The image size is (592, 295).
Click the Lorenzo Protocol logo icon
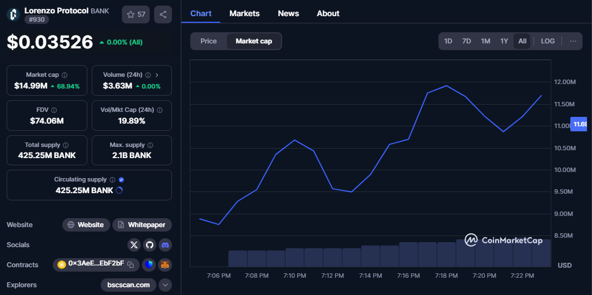click(13, 14)
